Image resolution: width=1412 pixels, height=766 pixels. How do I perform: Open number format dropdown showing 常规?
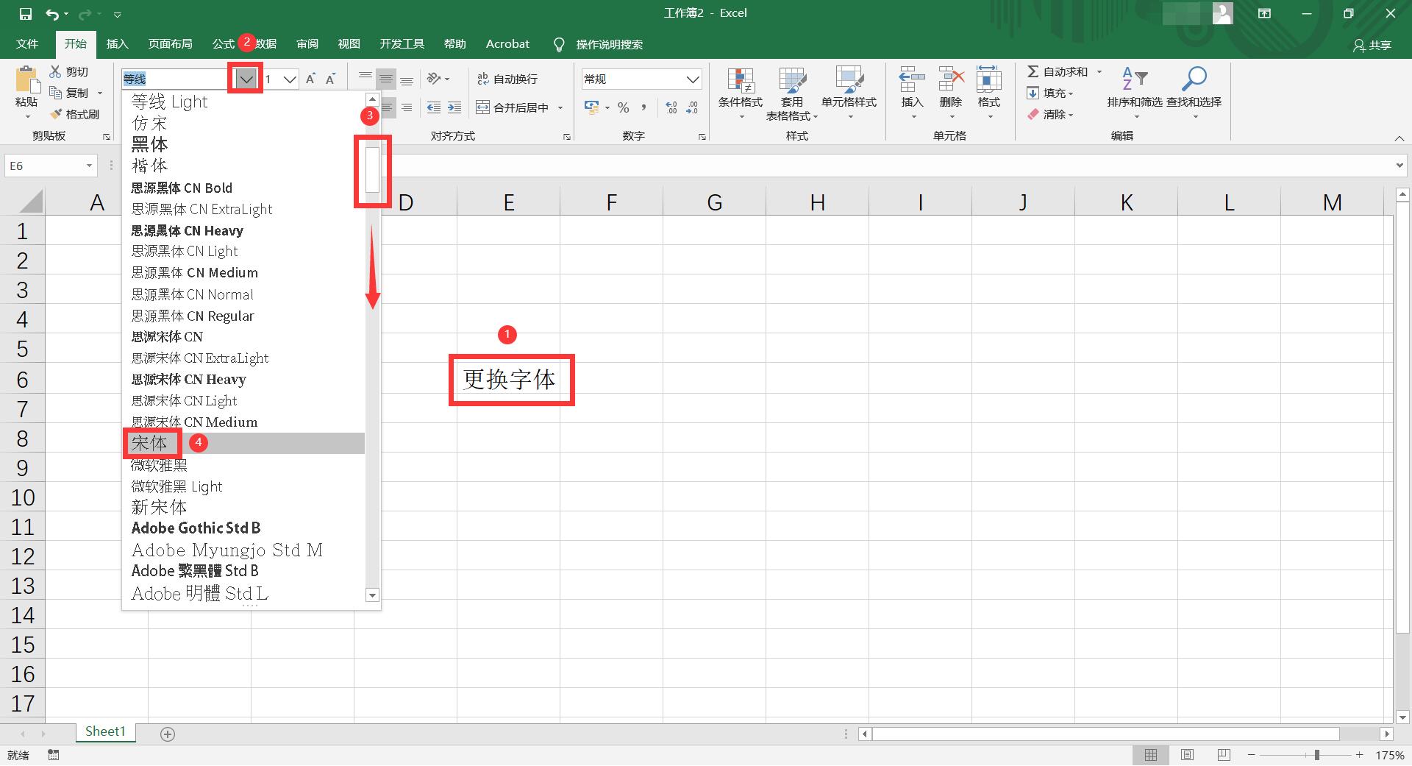coord(693,79)
